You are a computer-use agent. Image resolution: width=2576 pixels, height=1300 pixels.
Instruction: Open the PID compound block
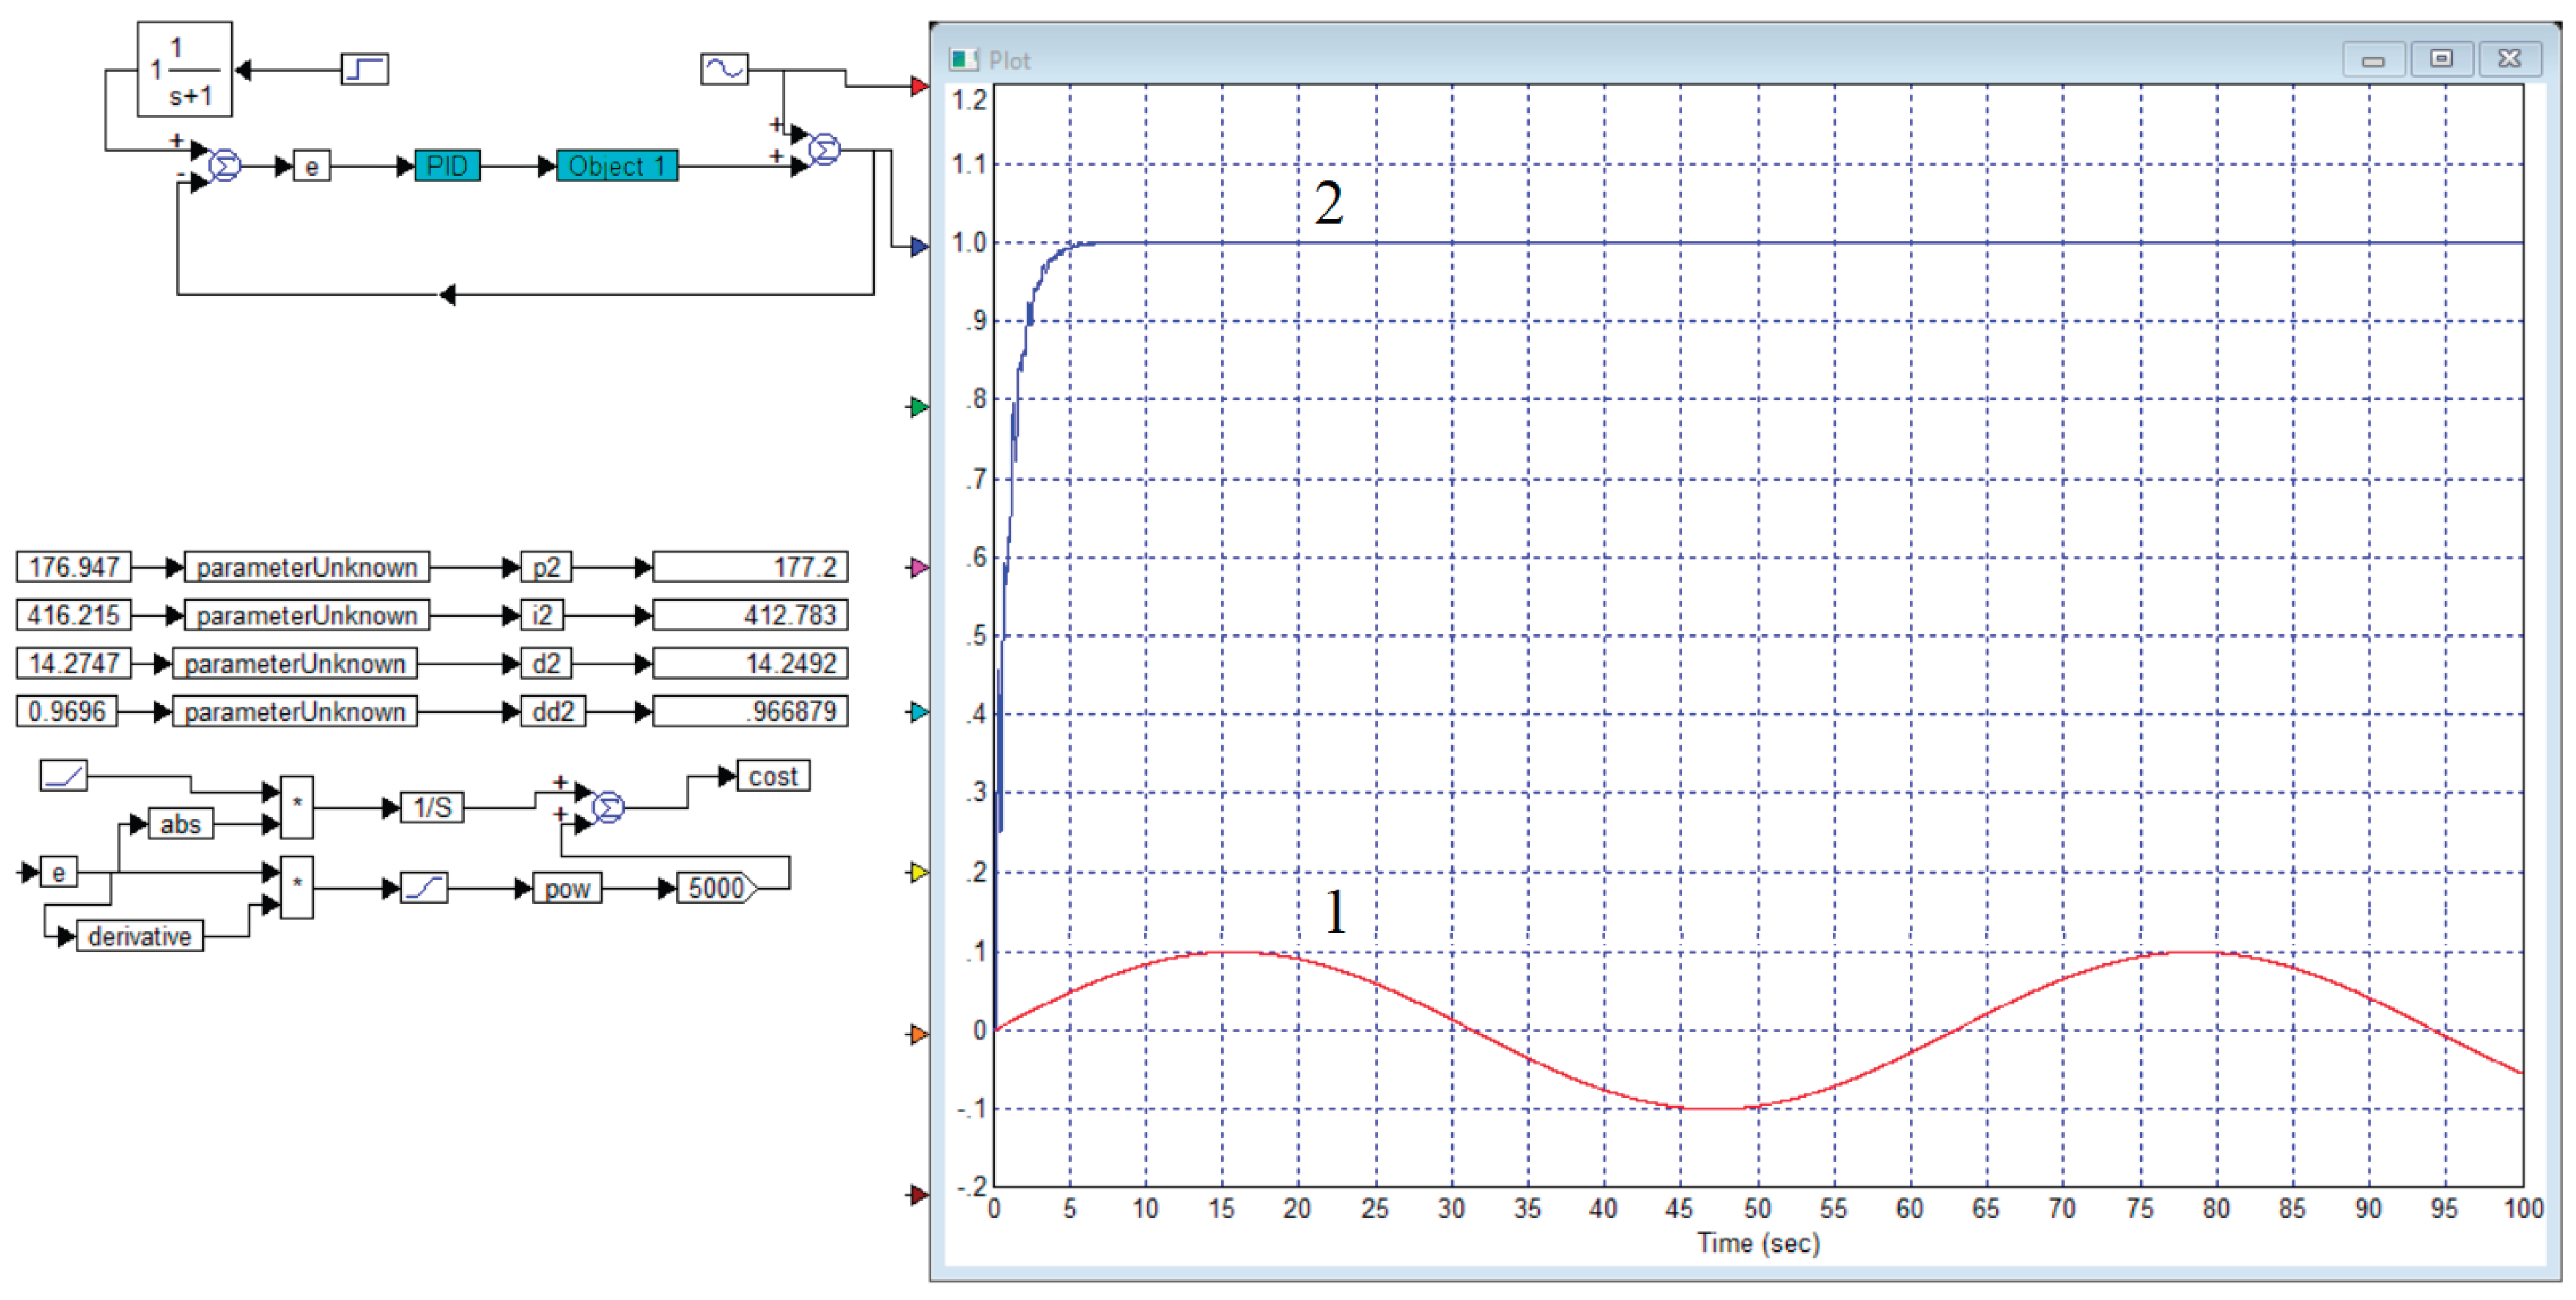tap(447, 166)
